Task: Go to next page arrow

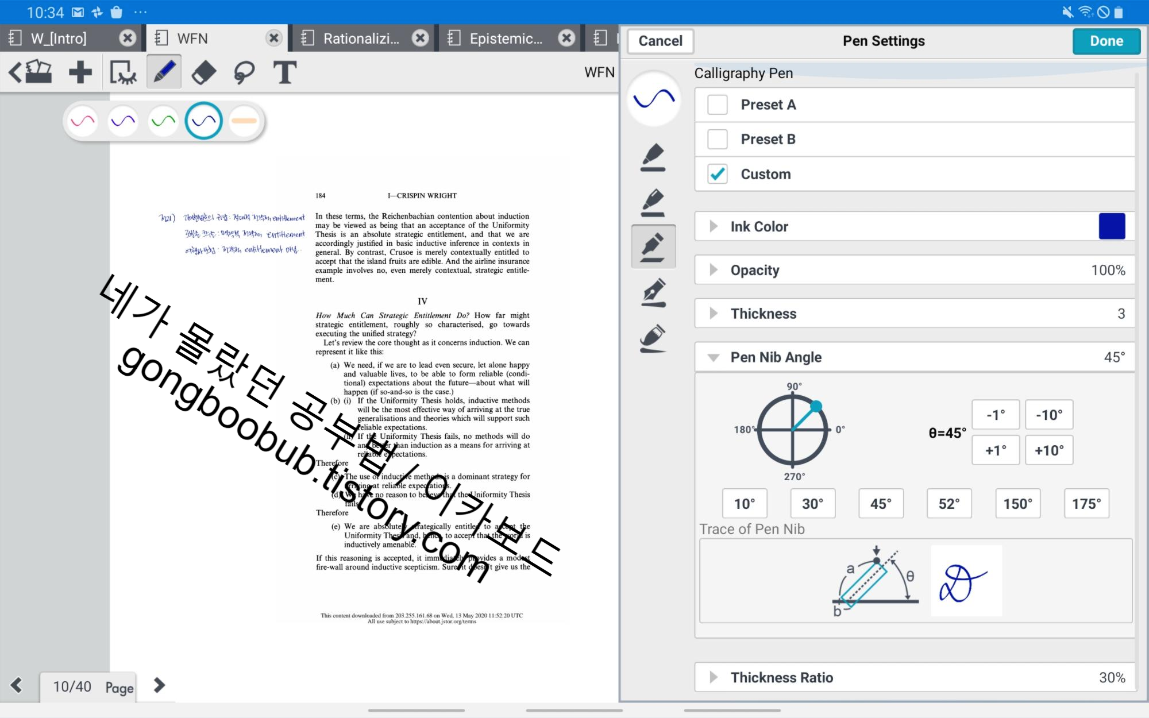Action: pos(159,685)
